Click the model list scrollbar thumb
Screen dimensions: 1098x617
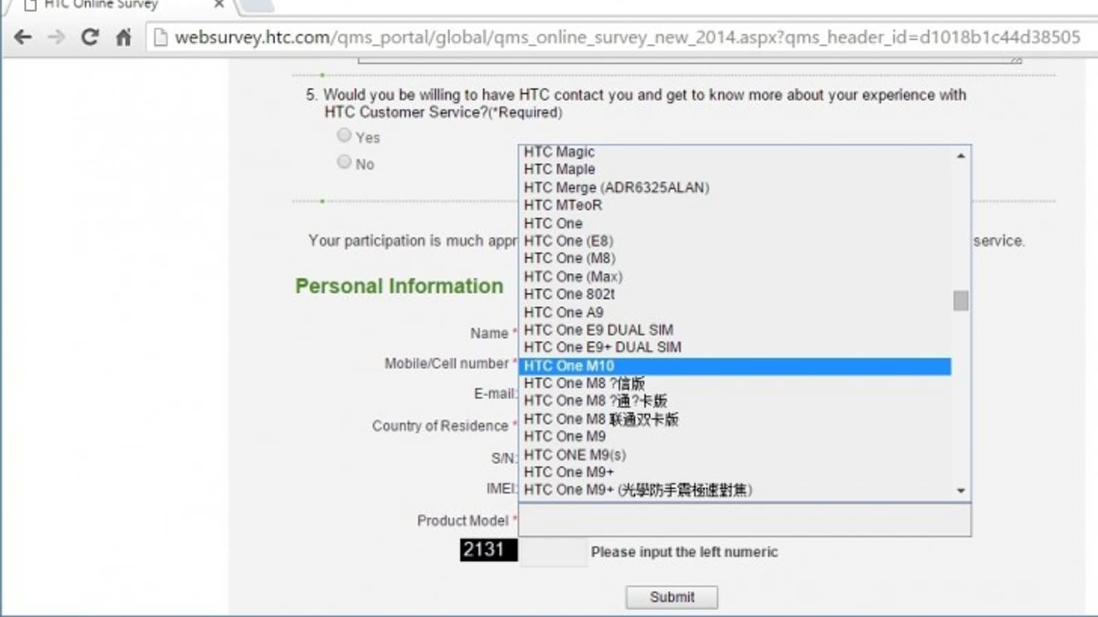click(961, 300)
